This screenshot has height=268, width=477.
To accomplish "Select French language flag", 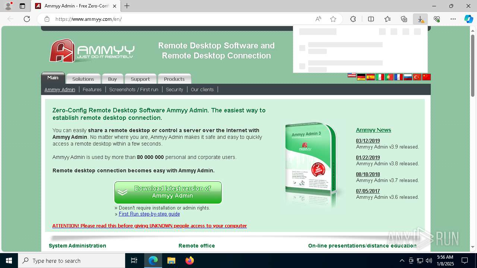I will pos(398,77).
